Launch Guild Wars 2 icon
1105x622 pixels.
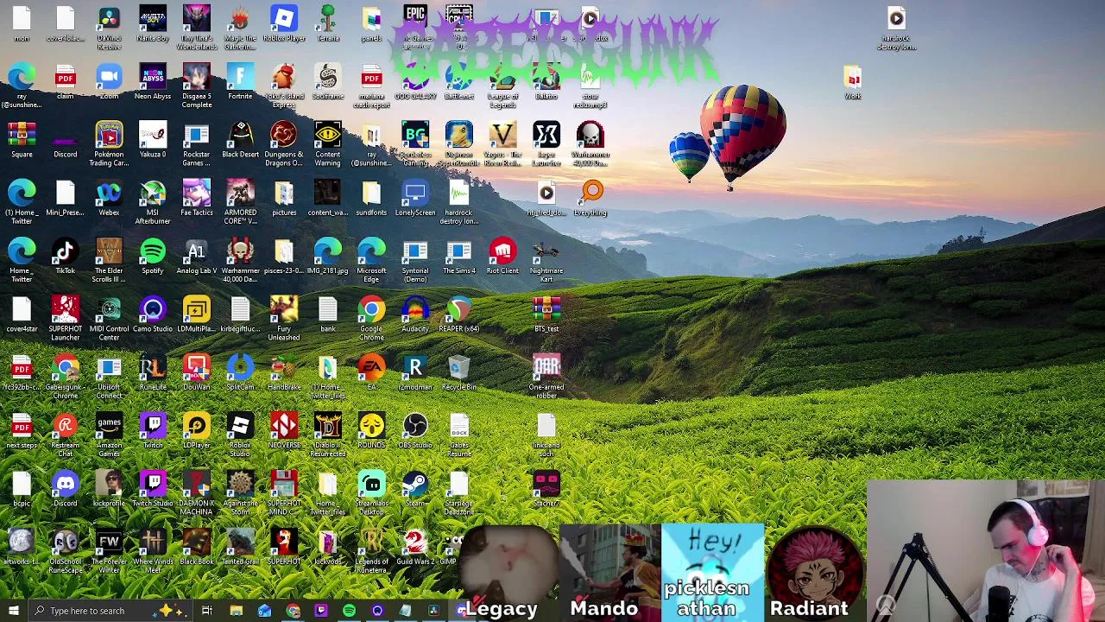(415, 547)
